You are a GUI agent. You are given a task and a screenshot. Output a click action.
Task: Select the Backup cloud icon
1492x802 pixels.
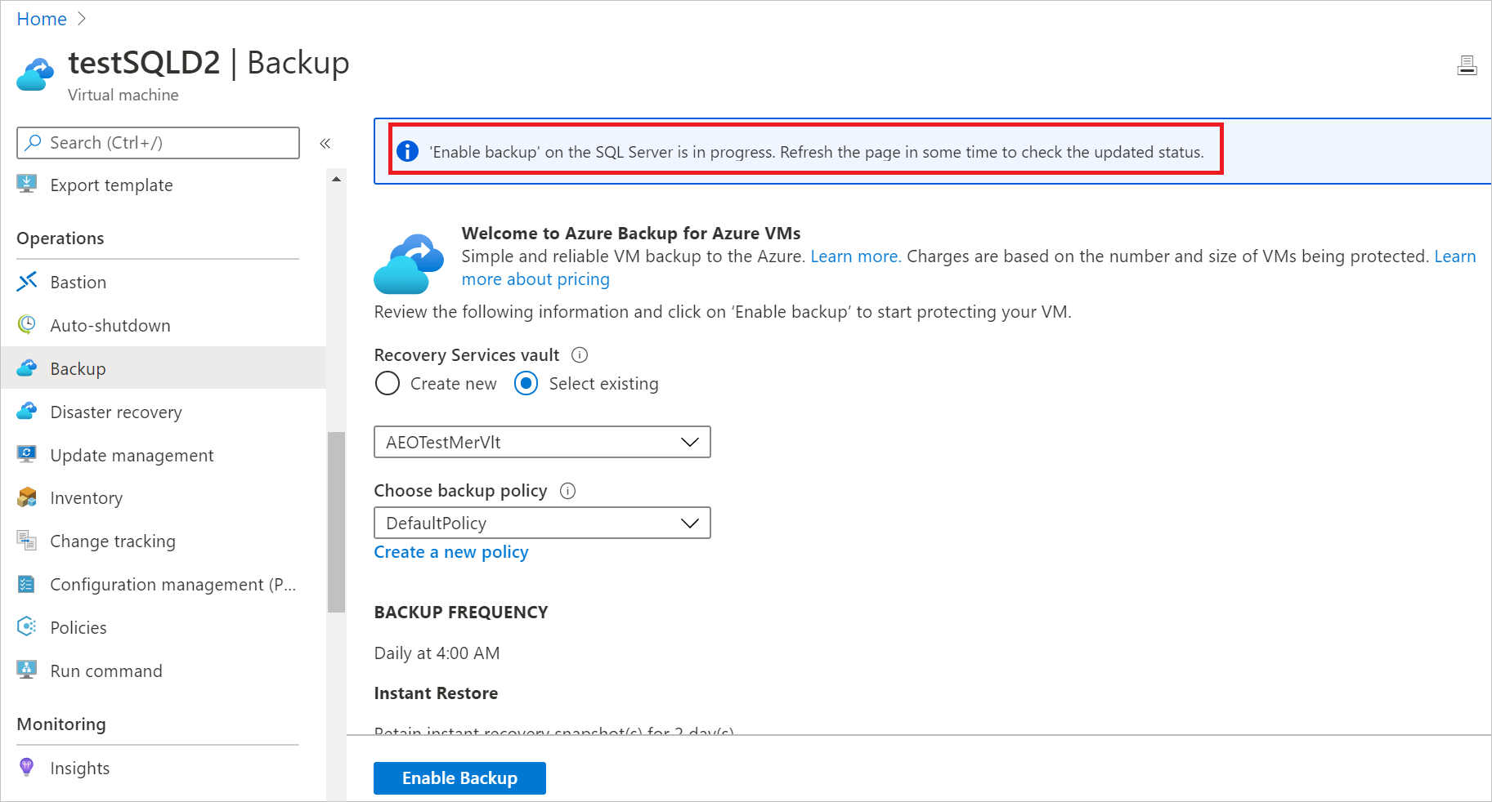tap(27, 368)
